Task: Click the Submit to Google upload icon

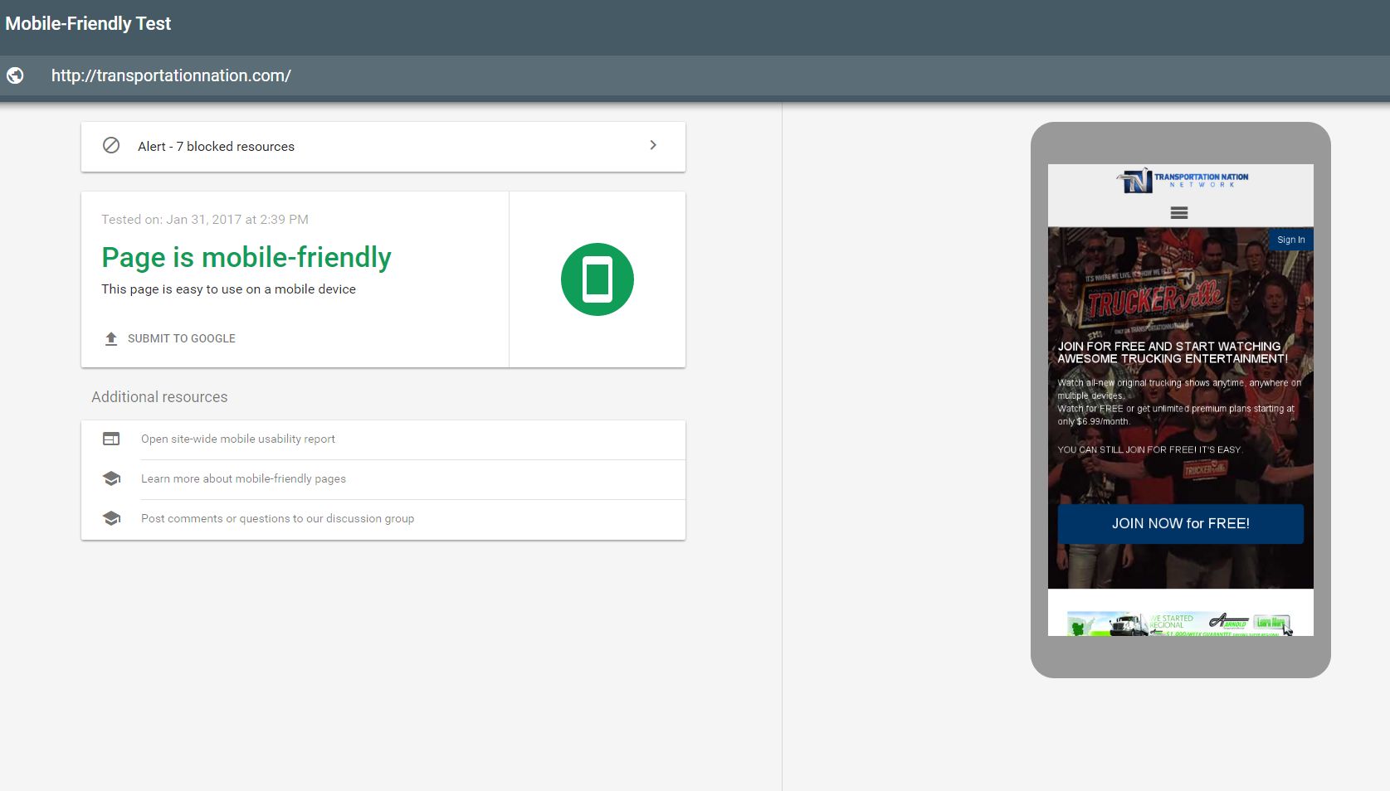Action: (111, 338)
